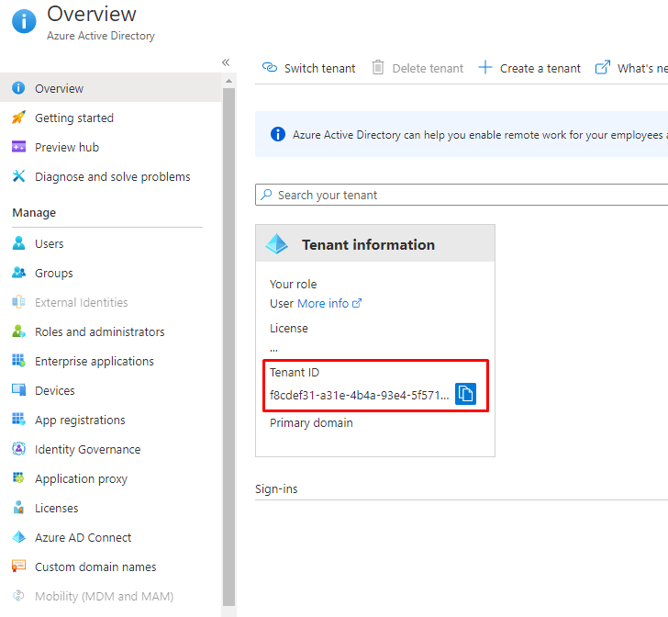Click the Licenses icon
Screen dimensions: 668x617
coord(18,508)
